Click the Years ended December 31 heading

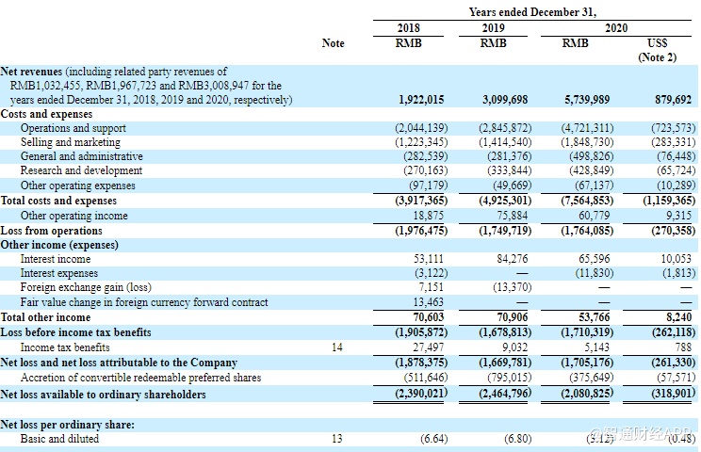point(532,11)
